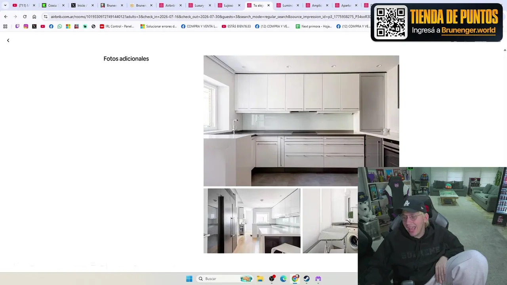Close the active Tu aloj tab
Screen dimensions: 507x285
point(269,6)
